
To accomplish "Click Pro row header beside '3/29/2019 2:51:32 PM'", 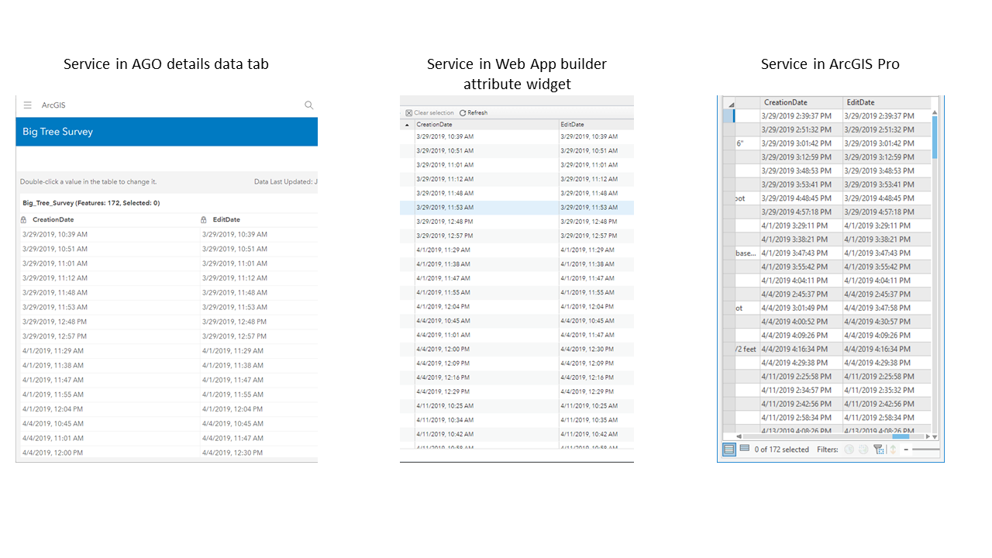I will tap(728, 129).
